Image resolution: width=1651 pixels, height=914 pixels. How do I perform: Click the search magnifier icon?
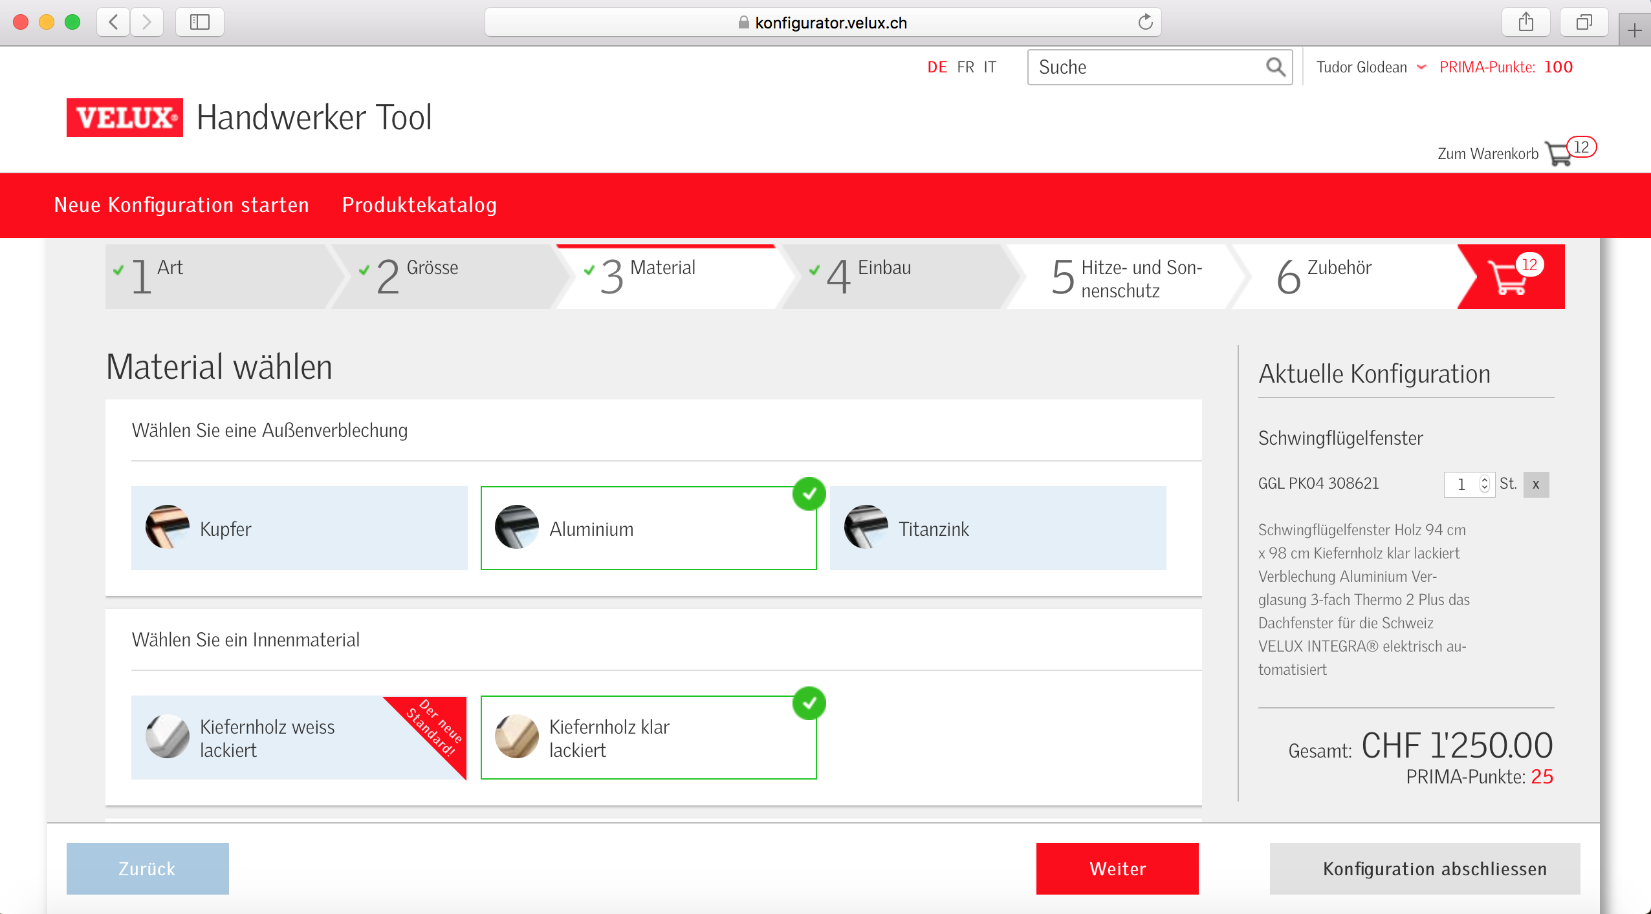(x=1275, y=67)
